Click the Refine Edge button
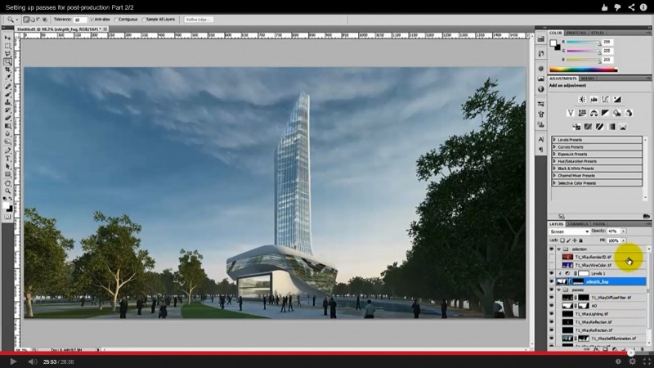Viewport: 654px width, 368px height. click(198, 18)
